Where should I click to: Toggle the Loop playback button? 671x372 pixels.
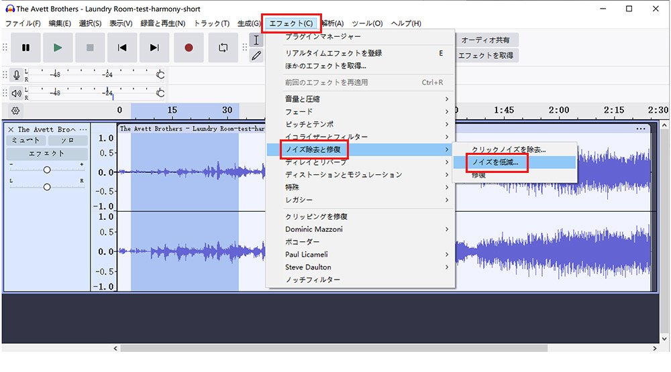coord(223,48)
